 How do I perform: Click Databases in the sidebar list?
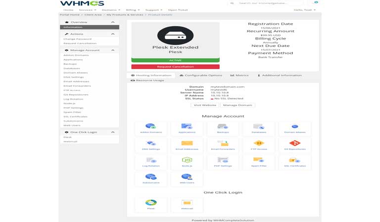[72, 69]
